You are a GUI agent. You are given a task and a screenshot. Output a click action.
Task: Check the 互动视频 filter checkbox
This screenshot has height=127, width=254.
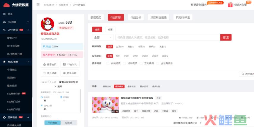coord(141,63)
